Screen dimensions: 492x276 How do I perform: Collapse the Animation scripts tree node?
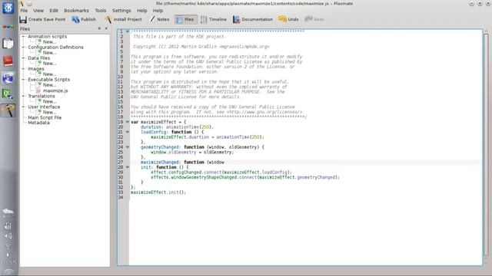tap(24, 36)
